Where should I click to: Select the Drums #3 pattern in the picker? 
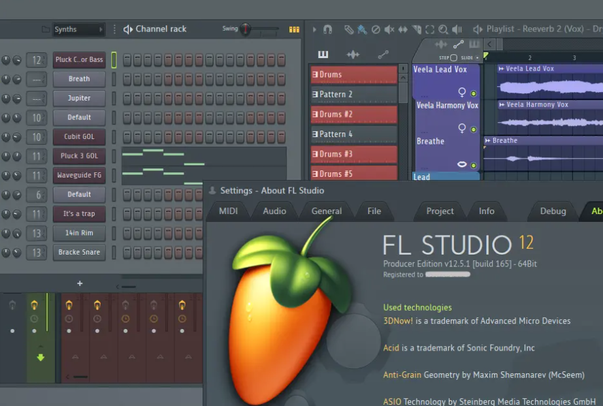pyautogui.click(x=354, y=154)
